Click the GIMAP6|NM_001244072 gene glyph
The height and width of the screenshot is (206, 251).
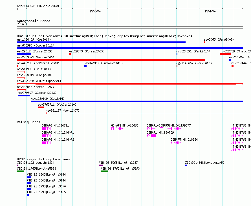point(46,143)
